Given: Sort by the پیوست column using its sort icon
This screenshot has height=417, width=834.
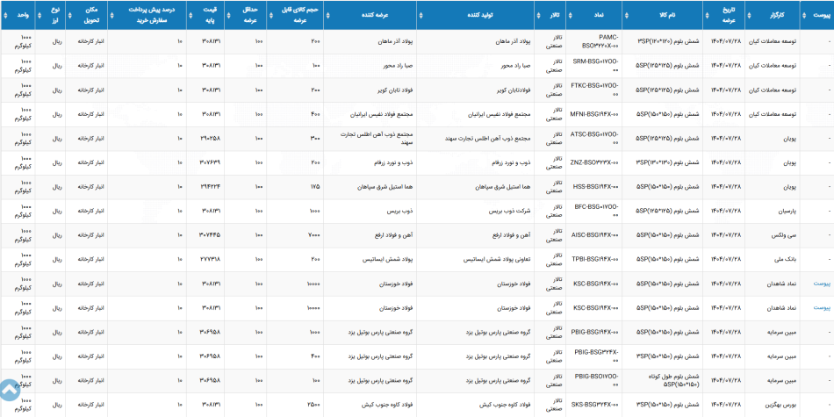Looking at the screenshot, I should tap(803, 16).
